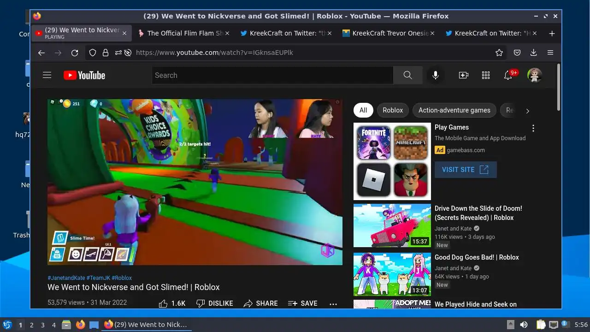Click into the YouTube search field
Screen dimensions: 590x332
tap(272, 75)
